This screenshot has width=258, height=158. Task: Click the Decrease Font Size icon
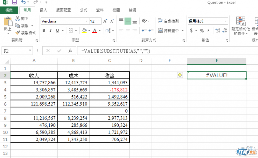[x=112, y=21]
